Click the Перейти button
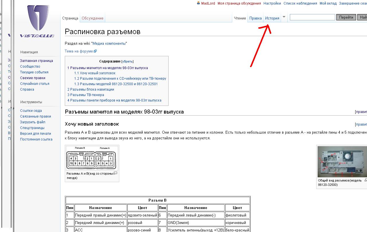367x232 pixels. 346,17
